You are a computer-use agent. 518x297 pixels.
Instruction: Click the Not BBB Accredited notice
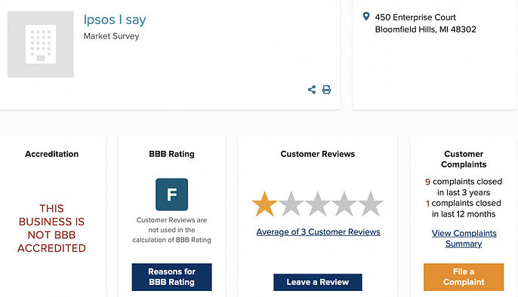(x=51, y=228)
